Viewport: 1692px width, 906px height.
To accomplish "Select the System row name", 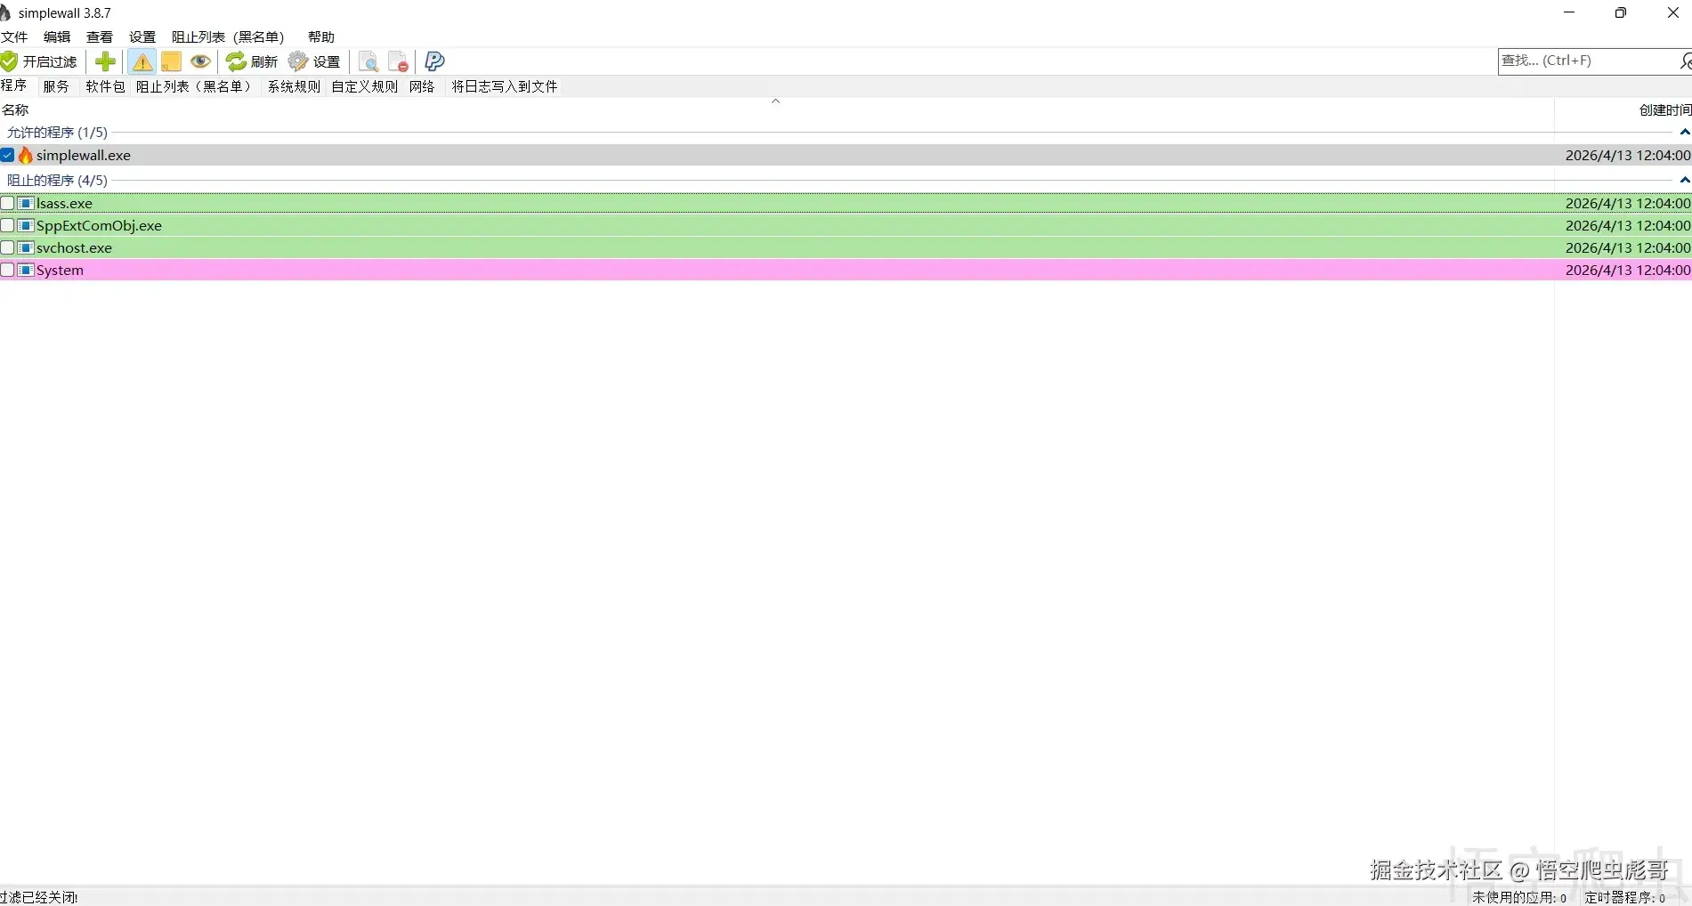I will (60, 270).
